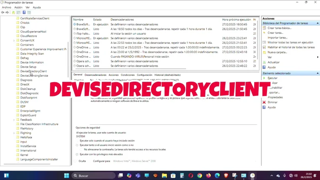This screenshot has height=180, width=320.
Task: Click the Crear tarea básica action icon
Action: 264,28
